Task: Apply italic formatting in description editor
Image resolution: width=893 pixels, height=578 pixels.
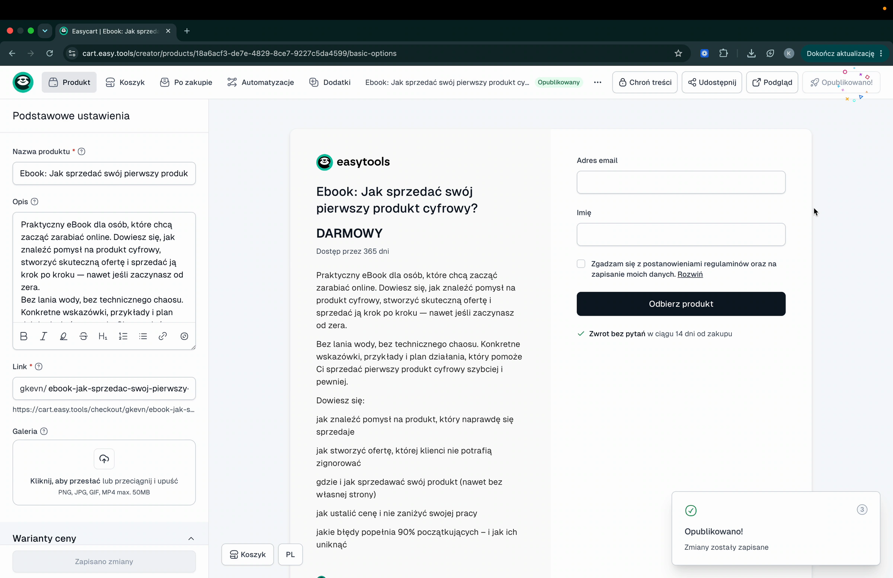Action: (44, 336)
